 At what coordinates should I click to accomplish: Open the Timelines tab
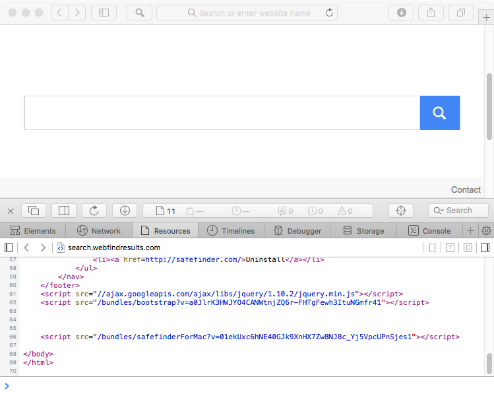pos(232,231)
